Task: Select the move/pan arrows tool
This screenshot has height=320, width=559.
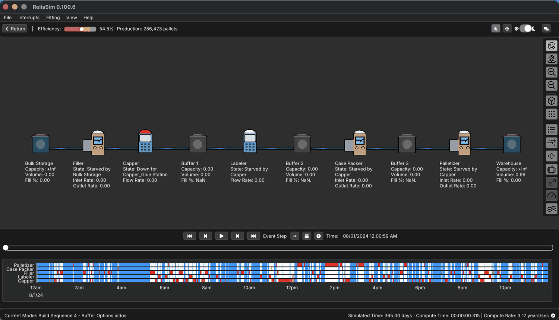Action: pyautogui.click(x=507, y=29)
